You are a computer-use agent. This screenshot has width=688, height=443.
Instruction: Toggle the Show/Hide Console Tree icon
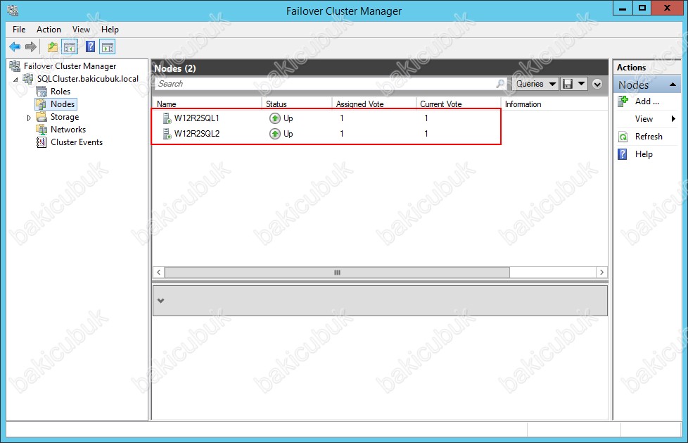70,46
